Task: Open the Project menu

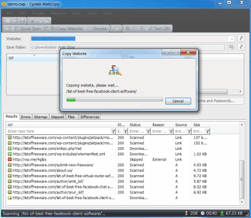Action: click(x=38, y=13)
